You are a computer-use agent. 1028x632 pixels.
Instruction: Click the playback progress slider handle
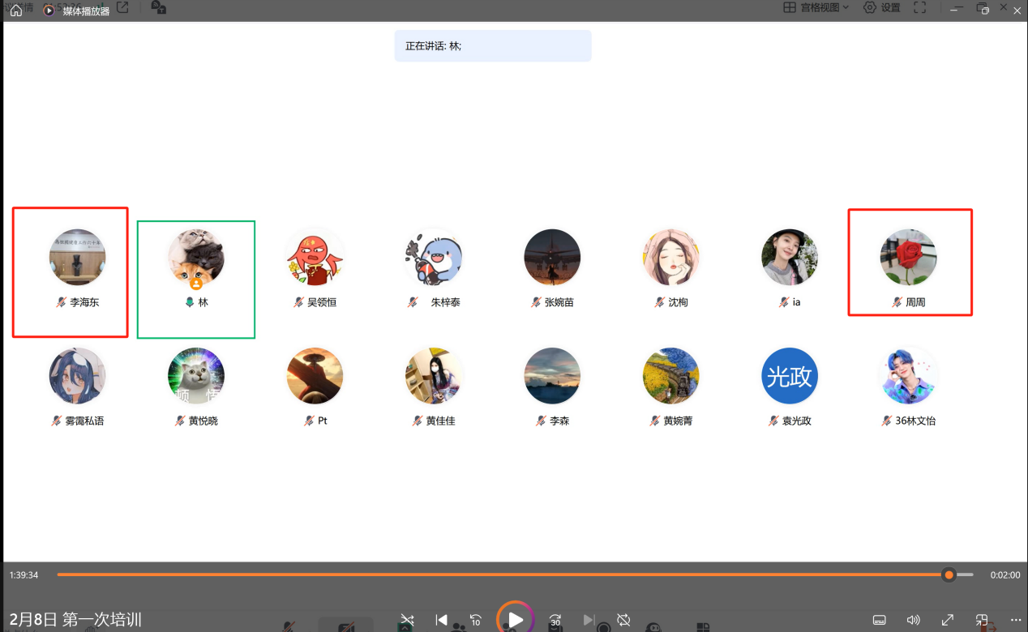coord(949,574)
